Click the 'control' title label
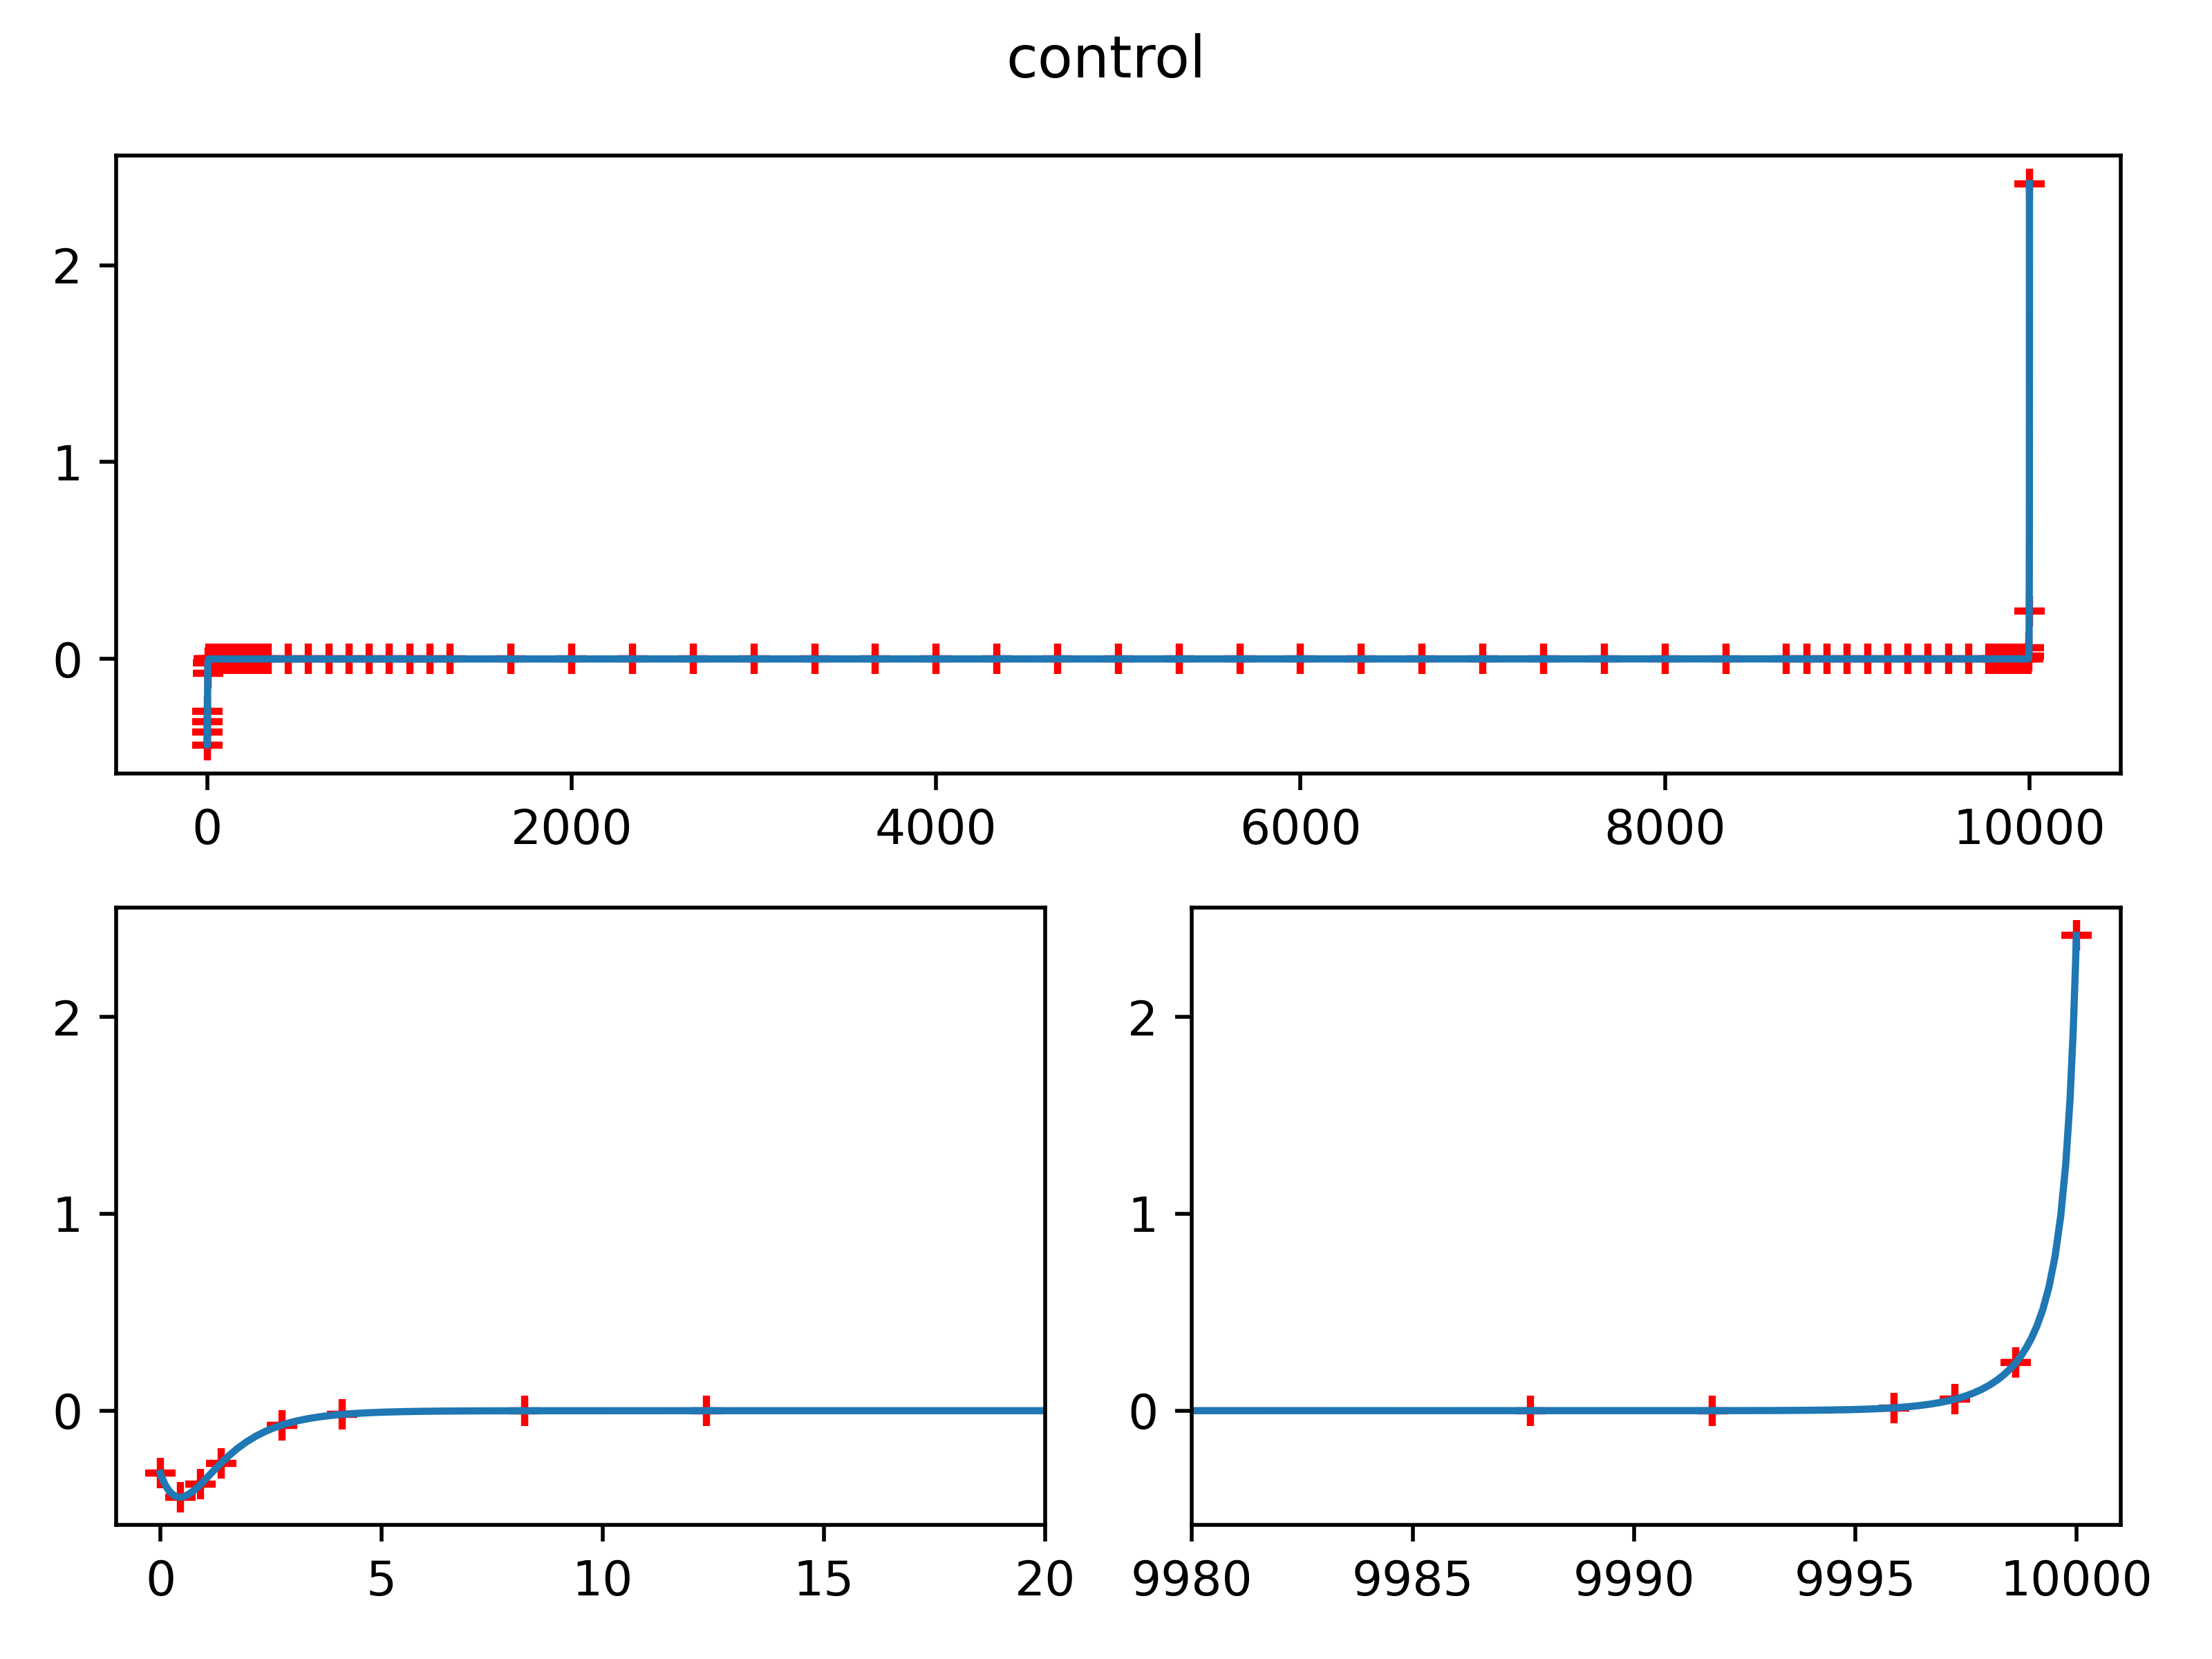Viewport: 2212px width, 1659px height. [1106, 54]
